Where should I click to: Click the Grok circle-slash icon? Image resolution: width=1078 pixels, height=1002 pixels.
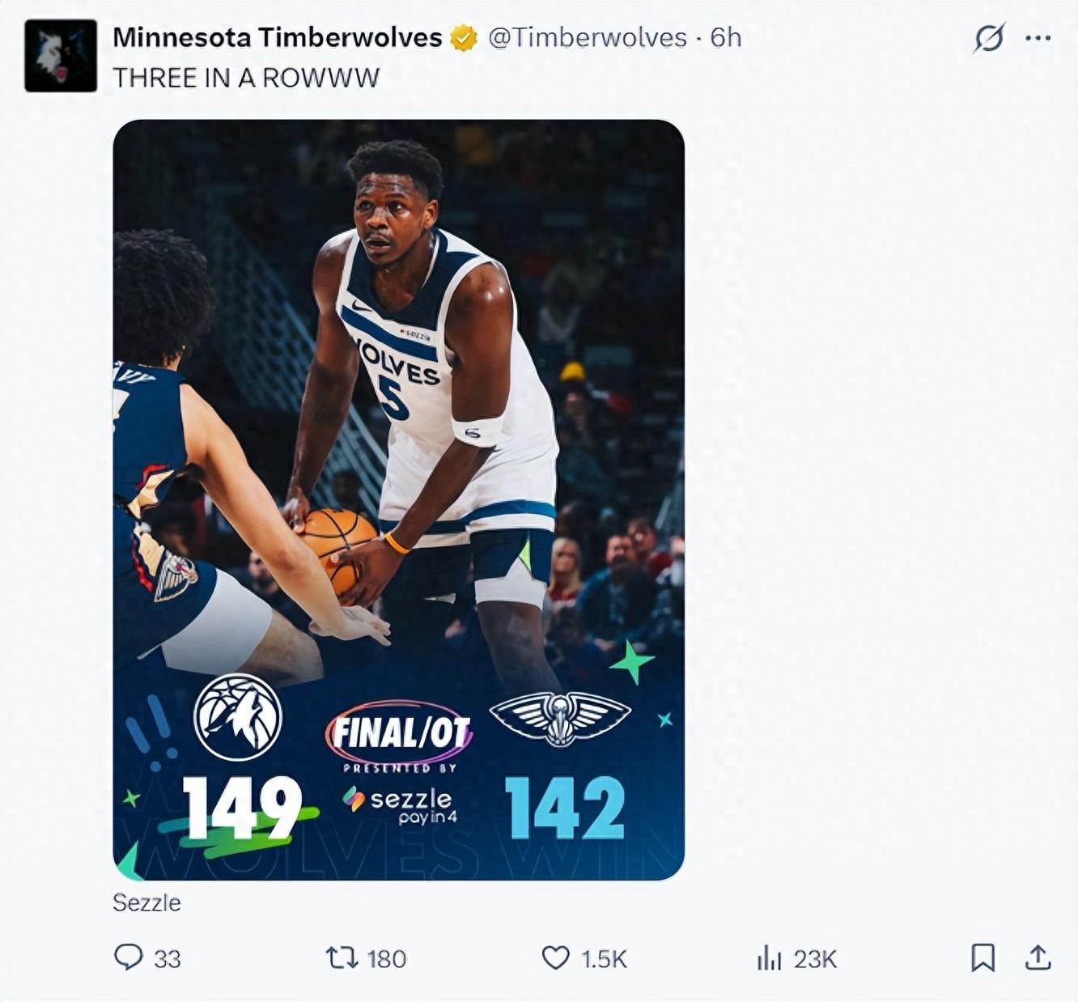click(x=989, y=38)
